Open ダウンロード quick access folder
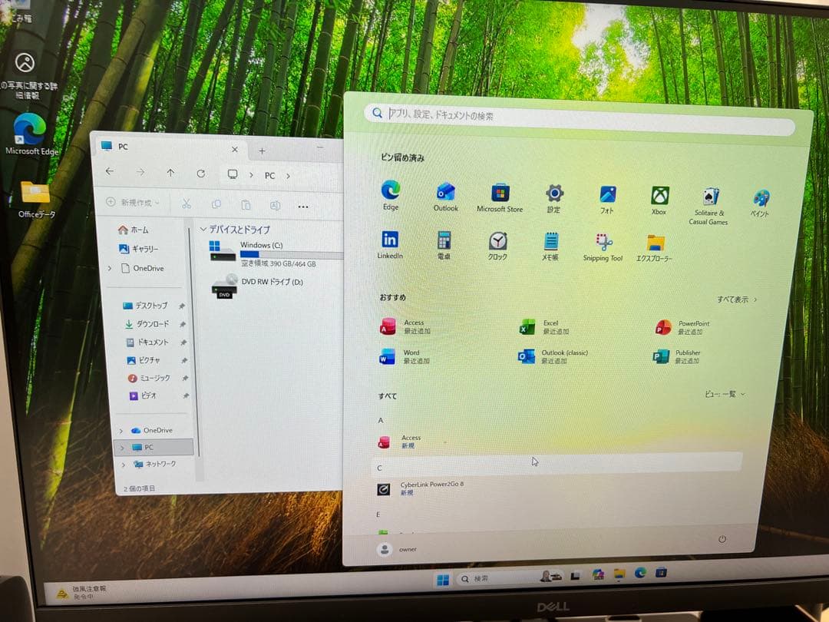Image resolution: width=829 pixels, height=622 pixels. (147, 324)
